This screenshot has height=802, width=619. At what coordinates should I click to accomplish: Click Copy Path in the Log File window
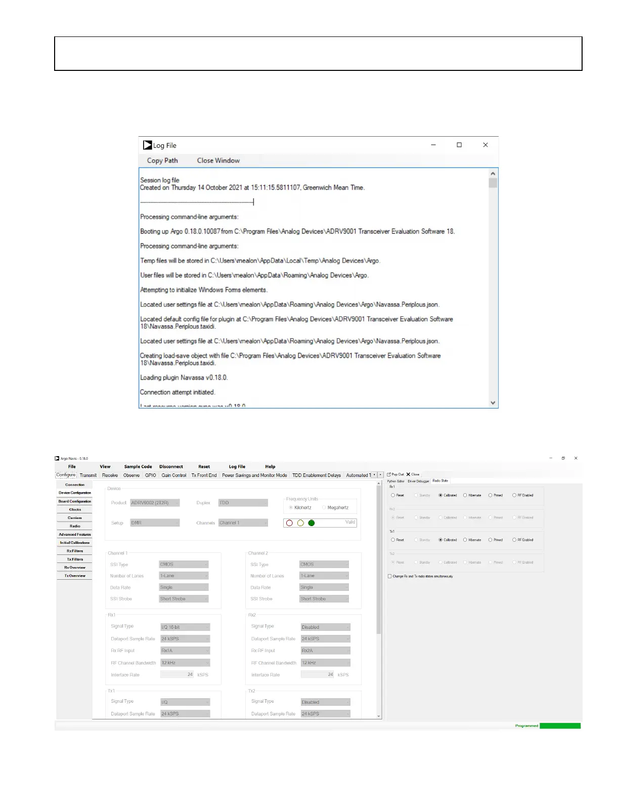162,161
